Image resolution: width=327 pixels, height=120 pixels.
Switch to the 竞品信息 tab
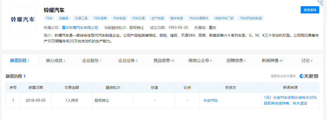pyautogui.click(x=164, y=61)
